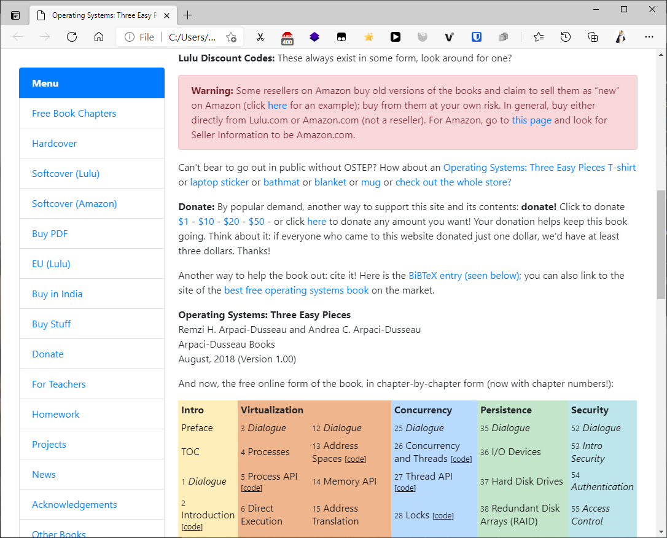667x538 pixels.
Task: Open the yellow star extension
Action: pyautogui.click(x=369, y=37)
